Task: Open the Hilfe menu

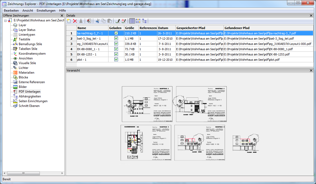Action: click(63, 11)
